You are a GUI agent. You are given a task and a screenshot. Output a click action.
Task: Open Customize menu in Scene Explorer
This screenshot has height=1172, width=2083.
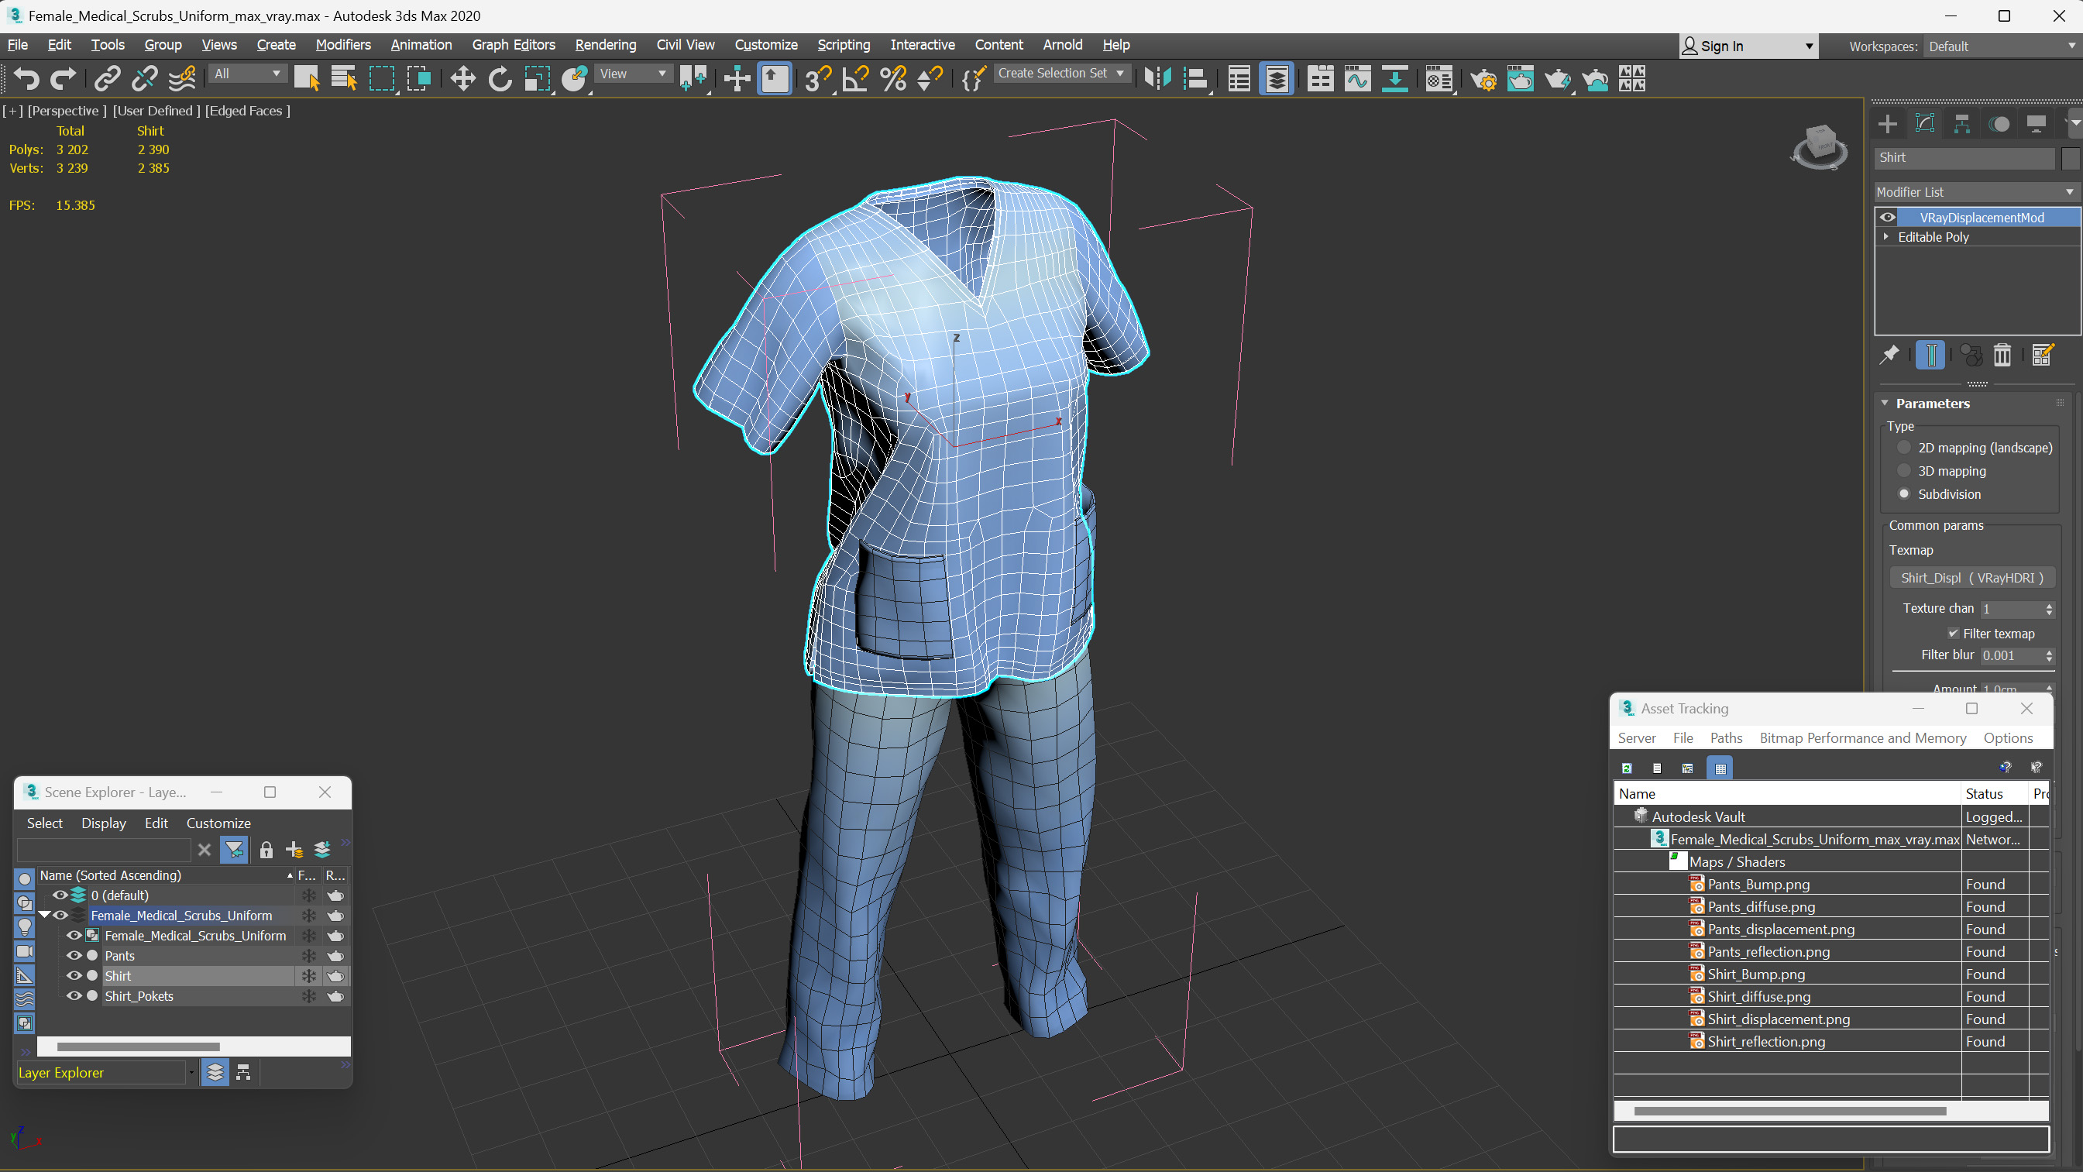tap(218, 823)
